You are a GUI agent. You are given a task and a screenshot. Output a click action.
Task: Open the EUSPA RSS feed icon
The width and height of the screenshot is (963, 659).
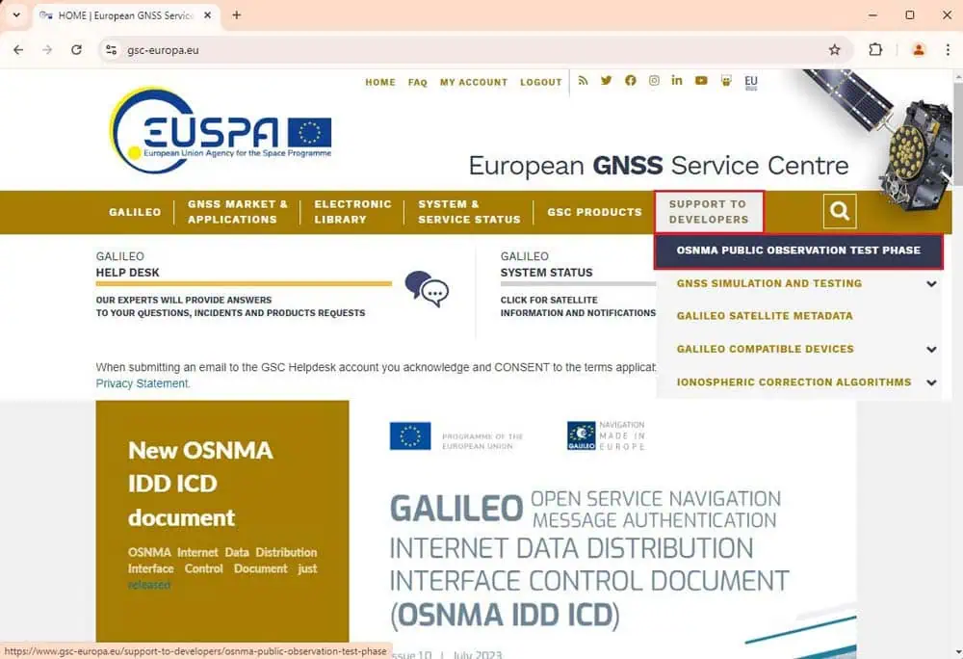[584, 81]
